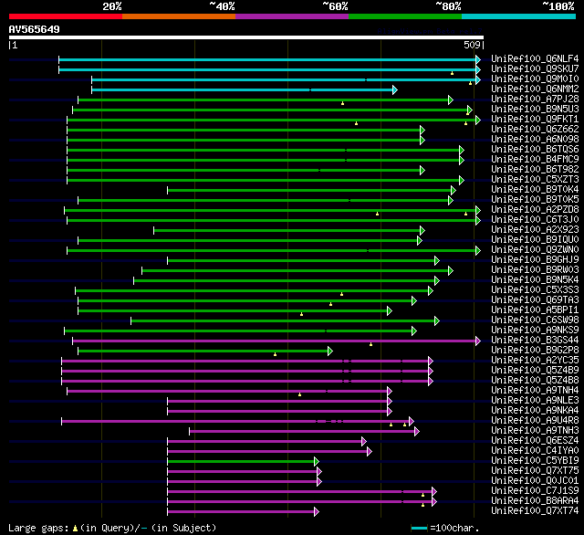Click the UniRef100_A6N098 label
584x535 pixels.
pyautogui.click(x=535, y=139)
